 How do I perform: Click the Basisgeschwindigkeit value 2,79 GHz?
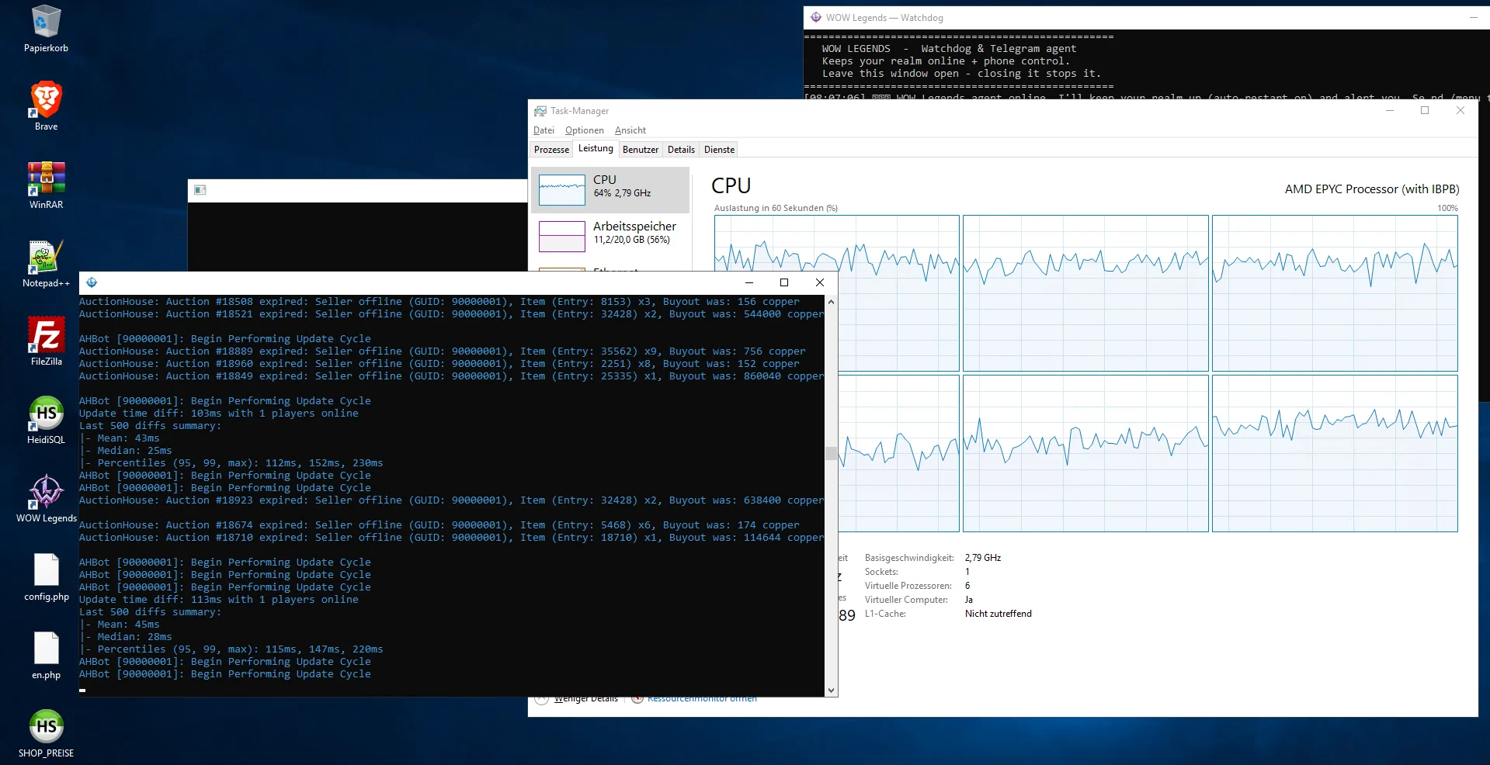pyautogui.click(x=983, y=558)
